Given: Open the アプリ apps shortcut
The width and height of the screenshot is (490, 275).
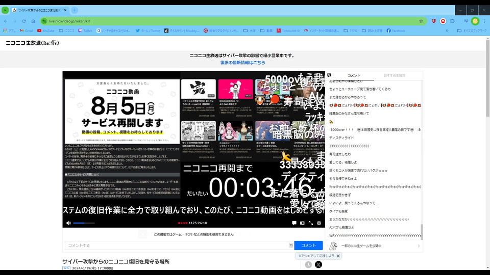Looking at the screenshot, I should (x=9, y=31).
